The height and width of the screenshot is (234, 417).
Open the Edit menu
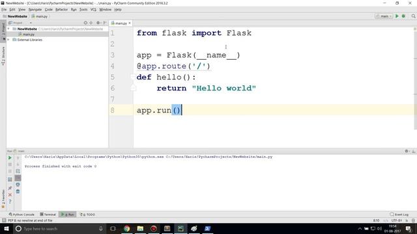click(x=12, y=10)
